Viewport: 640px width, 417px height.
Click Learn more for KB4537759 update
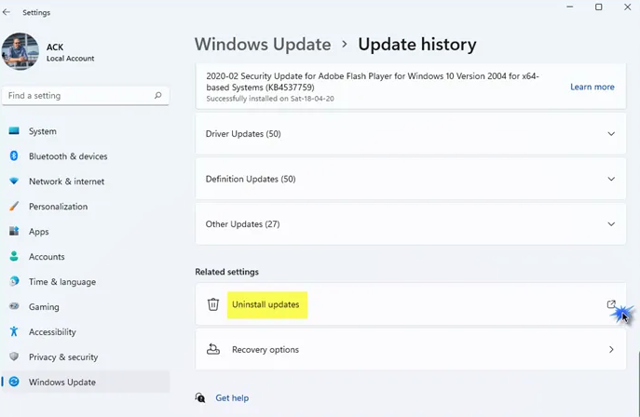592,87
